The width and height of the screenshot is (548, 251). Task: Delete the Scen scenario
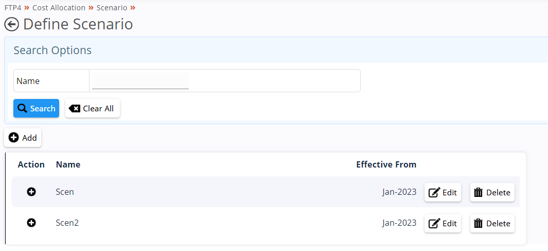click(492, 192)
